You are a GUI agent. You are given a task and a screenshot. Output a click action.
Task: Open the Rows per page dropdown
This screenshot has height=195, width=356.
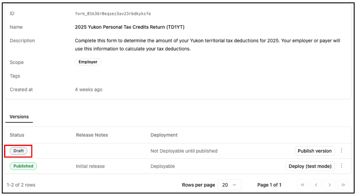point(229,185)
